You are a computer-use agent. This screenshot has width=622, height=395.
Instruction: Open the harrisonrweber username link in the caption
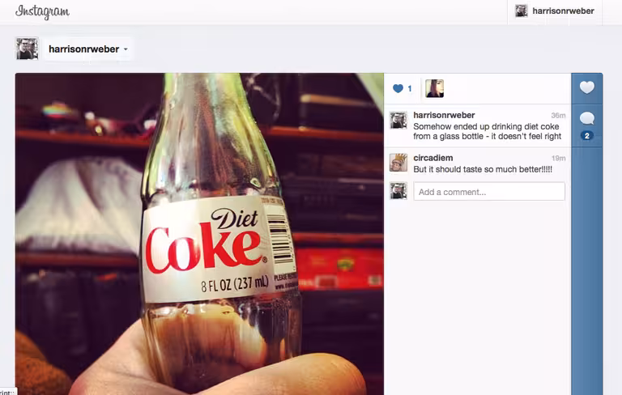click(x=444, y=115)
